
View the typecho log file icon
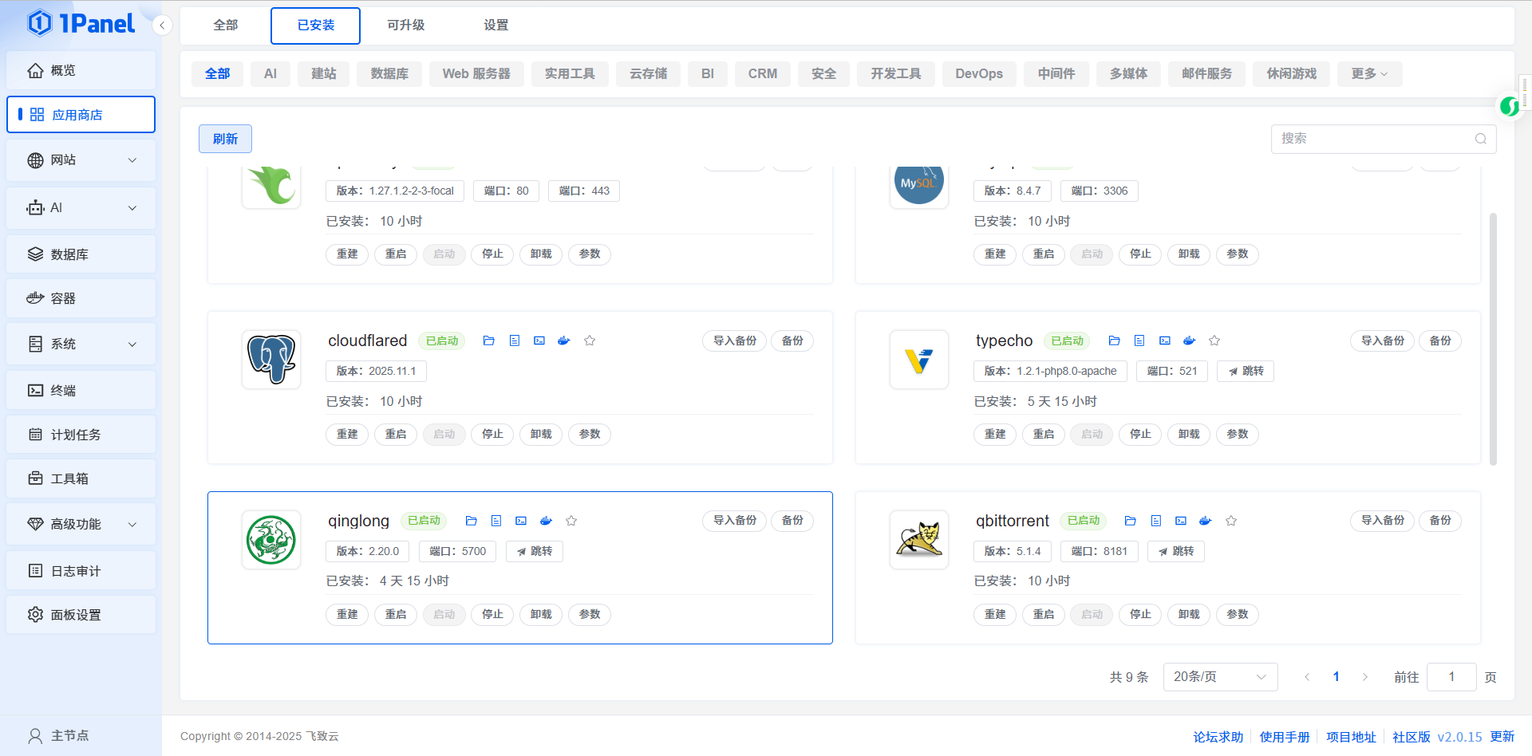pyautogui.click(x=1139, y=341)
